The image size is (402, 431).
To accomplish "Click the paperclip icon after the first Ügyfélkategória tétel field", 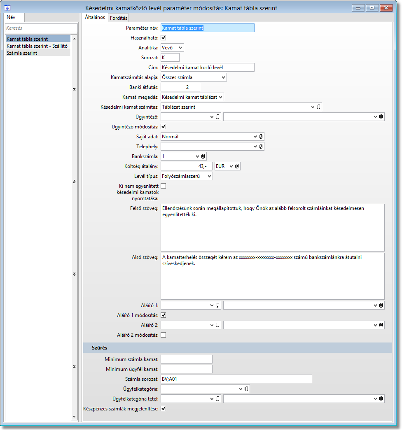I will coord(217,399).
